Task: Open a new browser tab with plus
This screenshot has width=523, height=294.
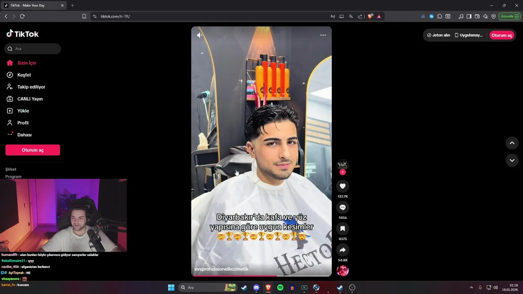Action: (x=72, y=5)
